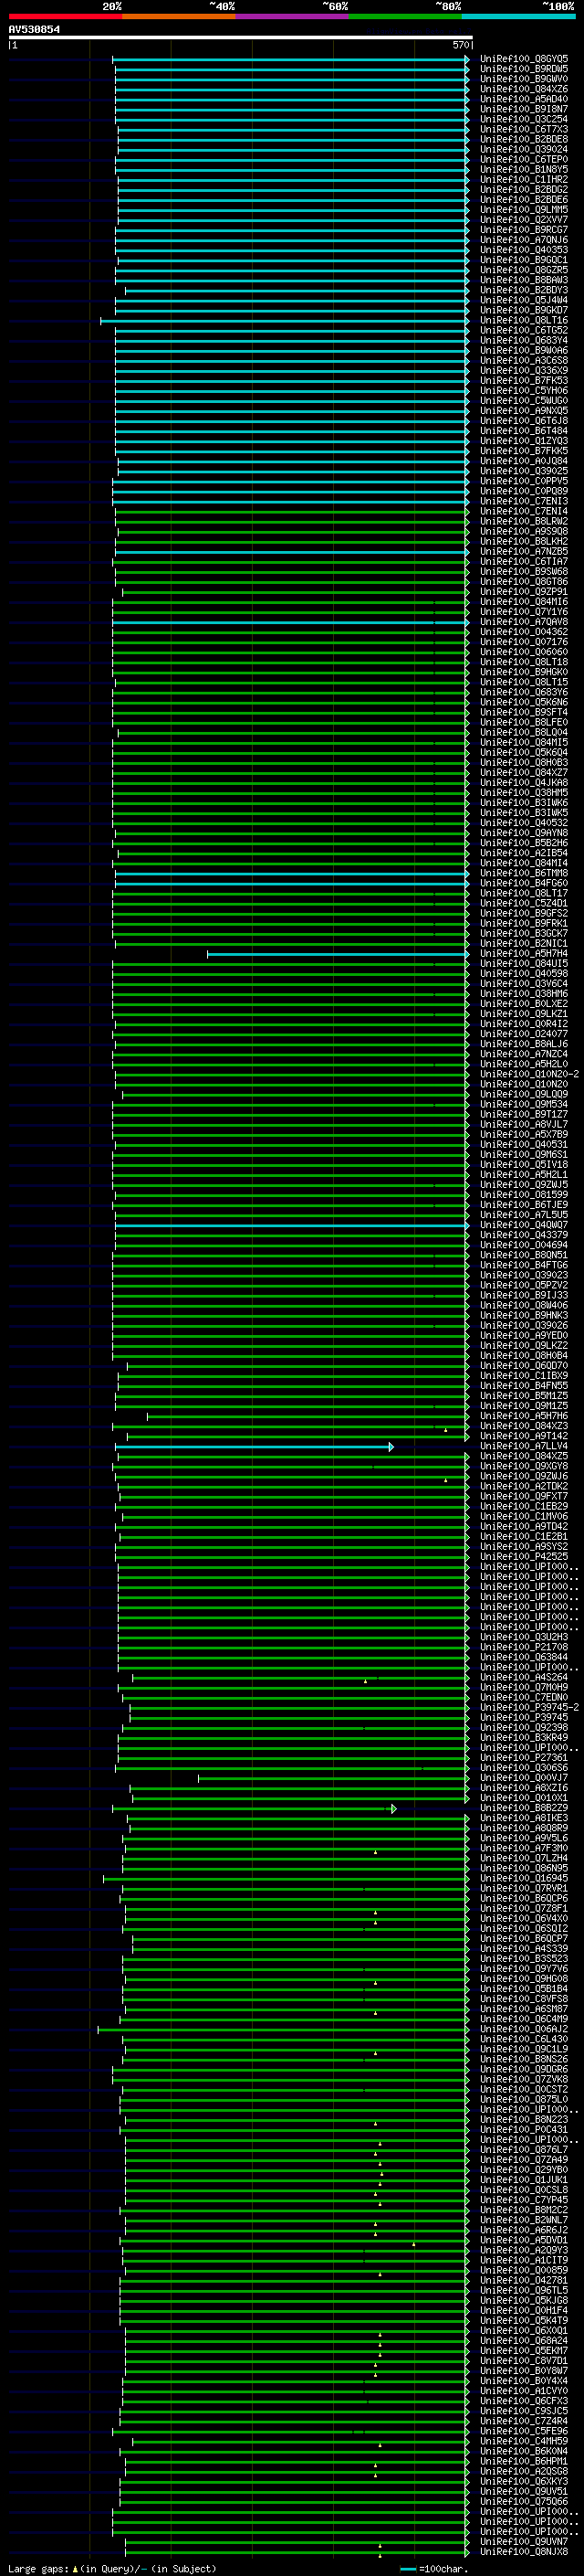Select the UniRef100_Q683Y4 hit

[523, 340]
